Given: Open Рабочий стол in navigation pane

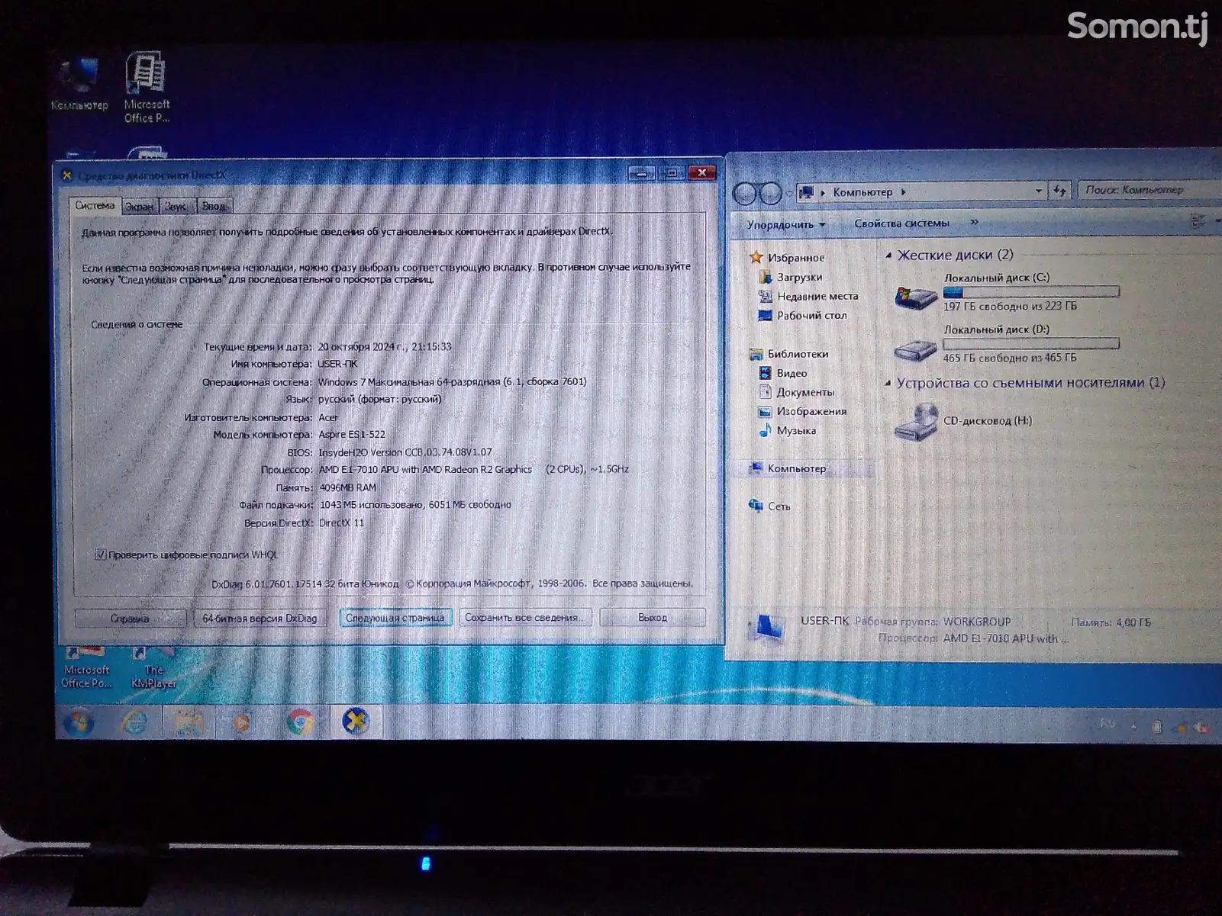Looking at the screenshot, I should (802, 315).
